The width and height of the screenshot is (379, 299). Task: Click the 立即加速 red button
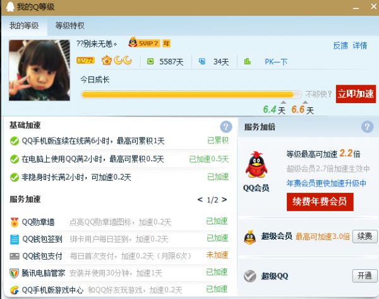coord(356,94)
